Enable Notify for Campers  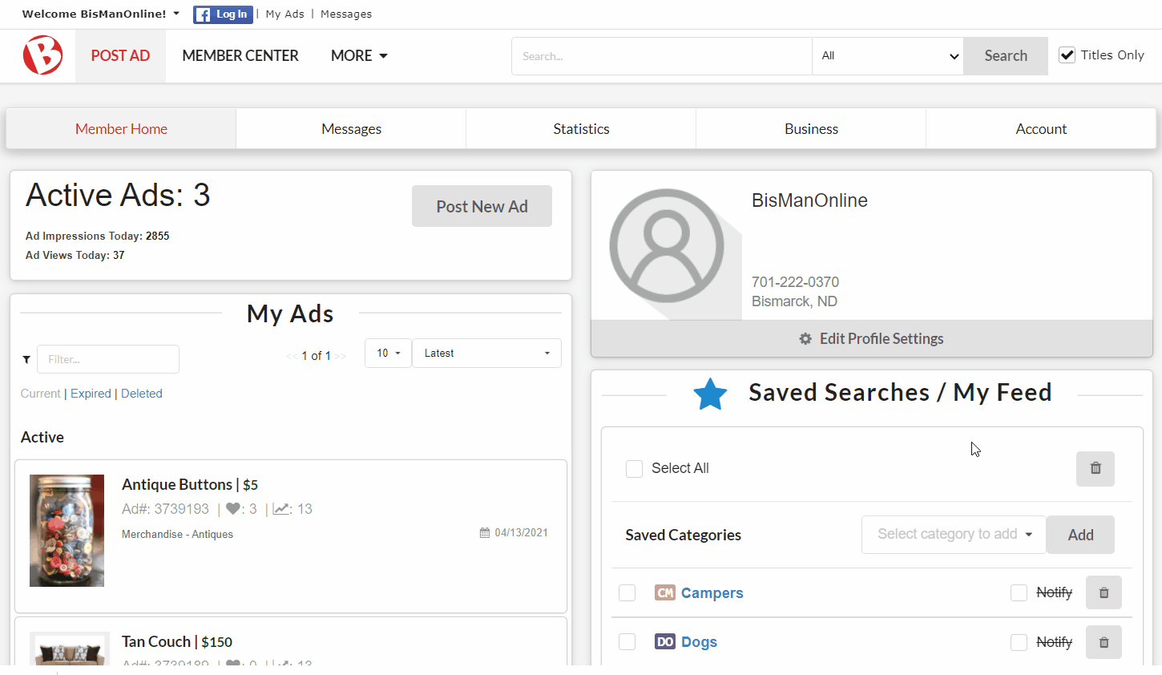[x=1019, y=592]
